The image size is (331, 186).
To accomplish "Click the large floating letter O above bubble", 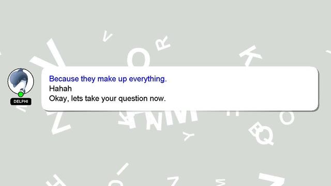I will point(139,57).
